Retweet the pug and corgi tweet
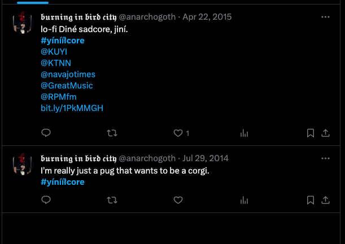345x244 pixels. (x=112, y=199)
